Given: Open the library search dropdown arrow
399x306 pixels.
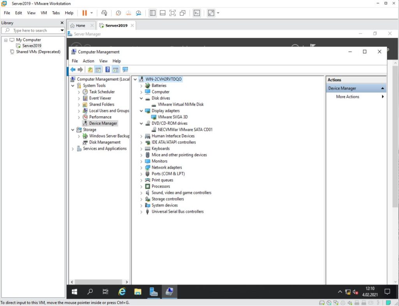Looking at the screenshot, I should point(62,30).
